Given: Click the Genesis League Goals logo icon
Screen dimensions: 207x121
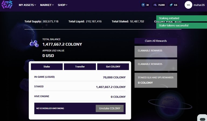Looking at the screenshot, I should point(7,5).
